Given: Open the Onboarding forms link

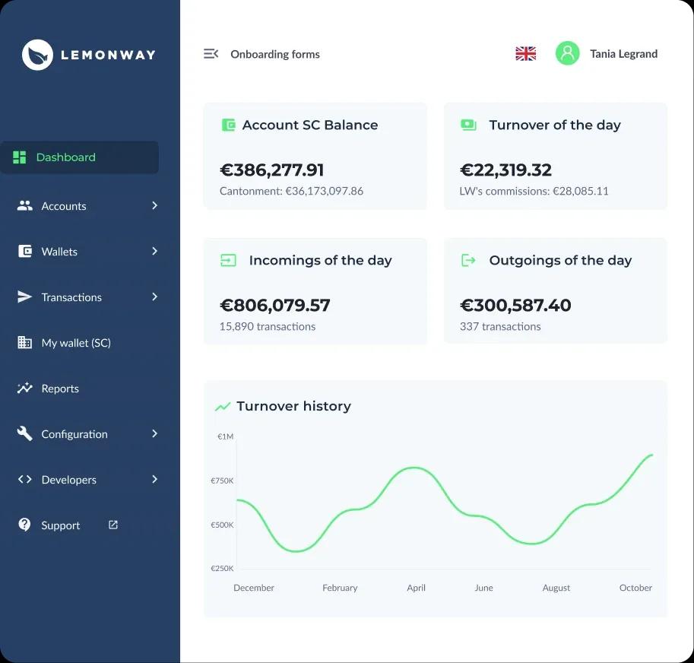Looking at the screenshot, I should [275, 55].
